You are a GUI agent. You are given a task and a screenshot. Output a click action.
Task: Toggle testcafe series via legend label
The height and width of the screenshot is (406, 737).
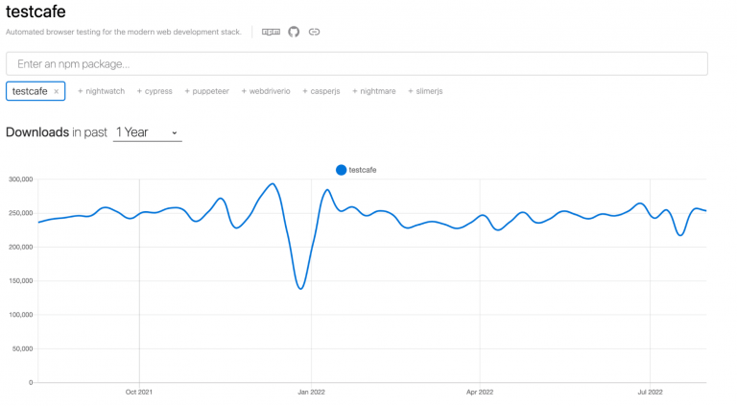click(363, 170)
